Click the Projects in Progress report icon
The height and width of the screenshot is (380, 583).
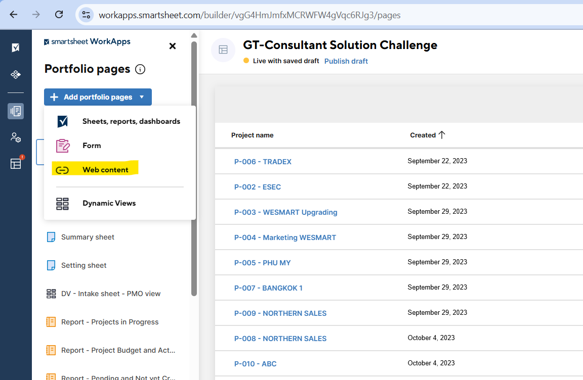(51, 322)
